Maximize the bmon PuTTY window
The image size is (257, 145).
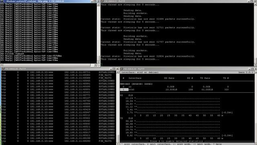pos(253,69)
